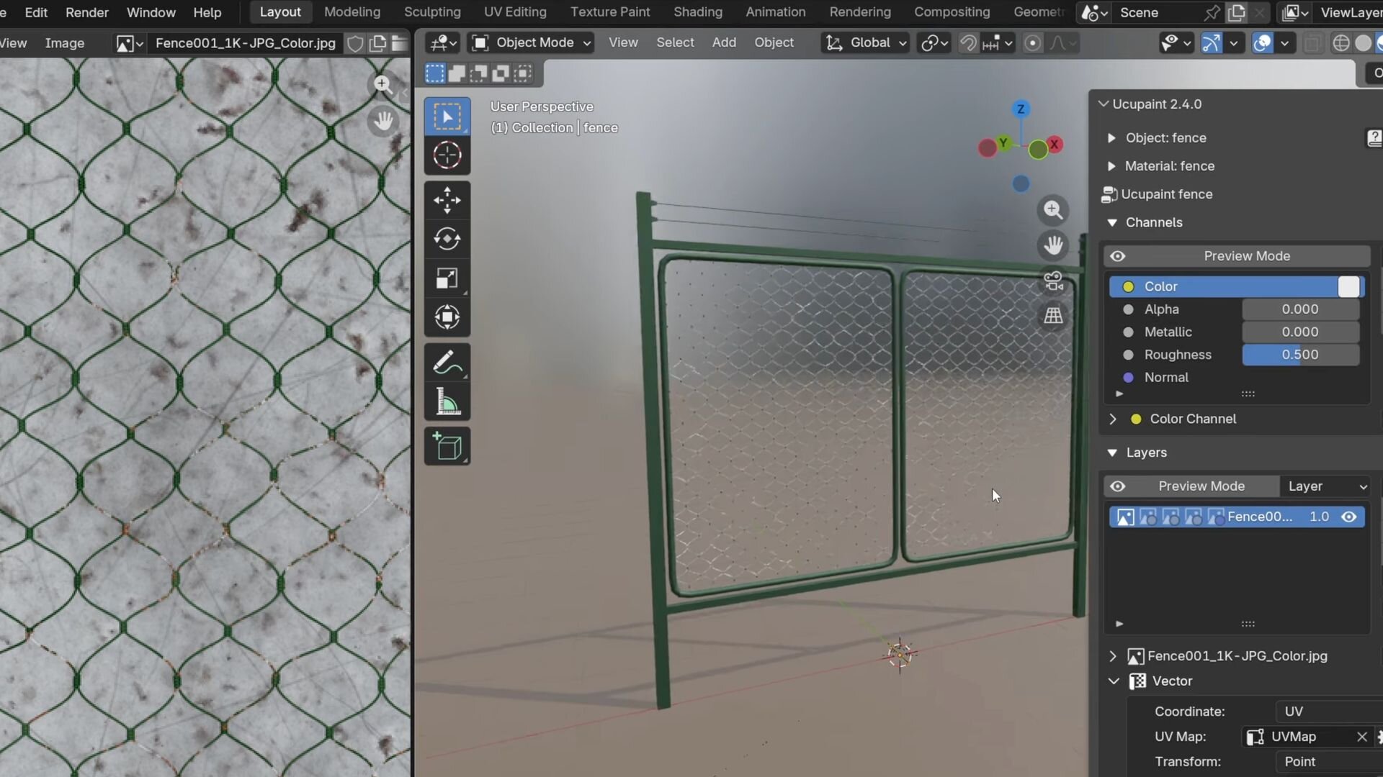
Task: Choose the Annotate pencil tool
Action: pos(447,363)
